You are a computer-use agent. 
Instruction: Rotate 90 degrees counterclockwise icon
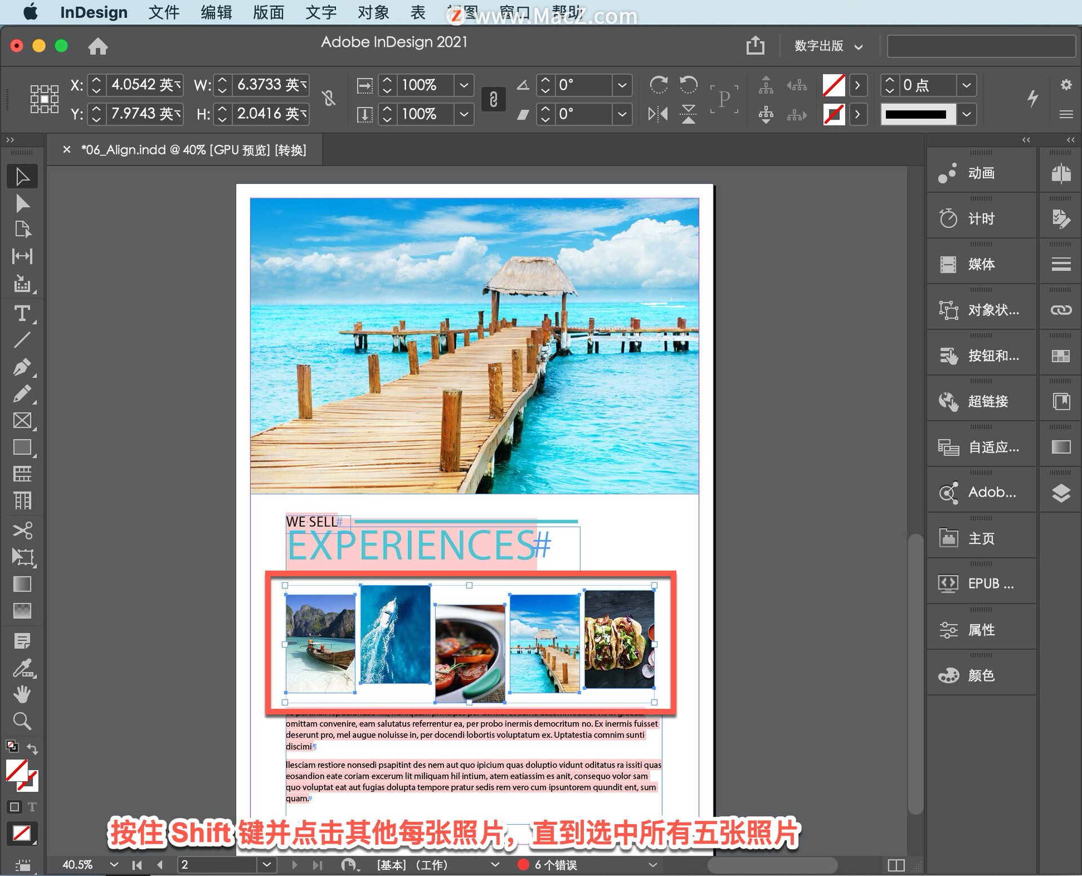click(x=688, y=85)
